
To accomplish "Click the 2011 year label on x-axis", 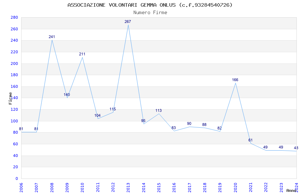I will (x=97, y=188).
